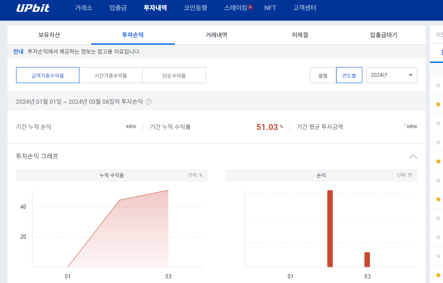Open the NFT menu
This screenshot has width=443, height=283.
[270, 8]
